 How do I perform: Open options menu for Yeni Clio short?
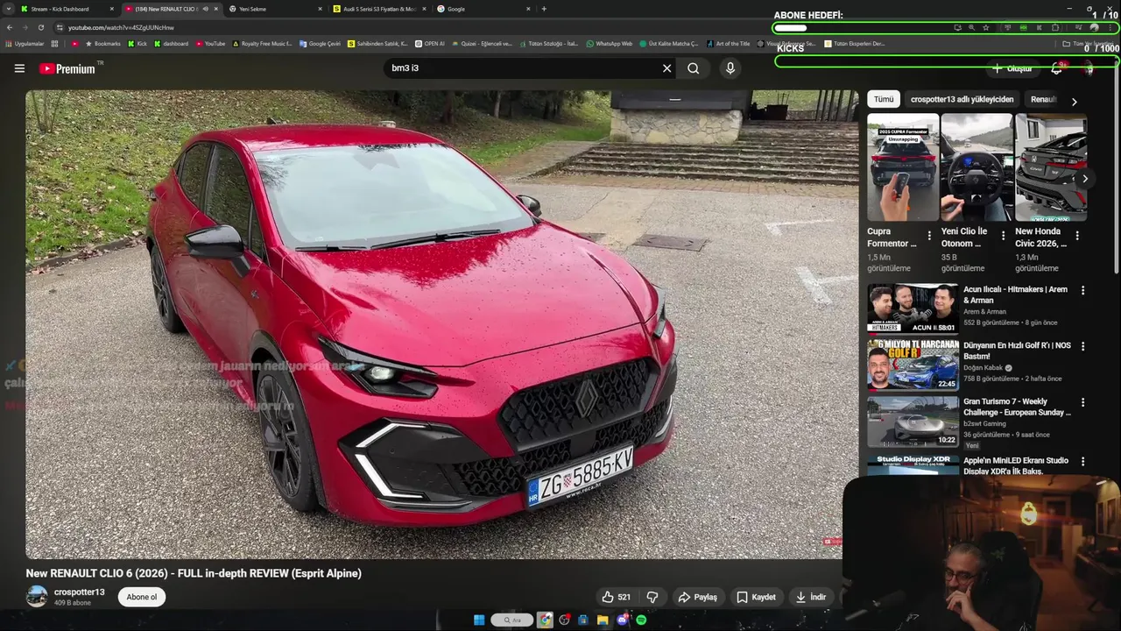point(1003,236)
